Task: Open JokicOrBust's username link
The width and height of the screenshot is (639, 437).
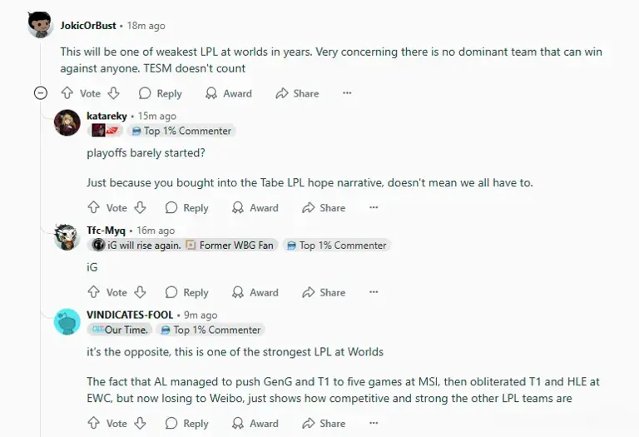Action: coord(88,26)
